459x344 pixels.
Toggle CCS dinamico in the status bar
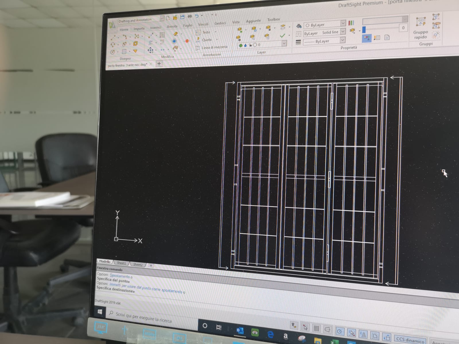click(x=410, y=340)
